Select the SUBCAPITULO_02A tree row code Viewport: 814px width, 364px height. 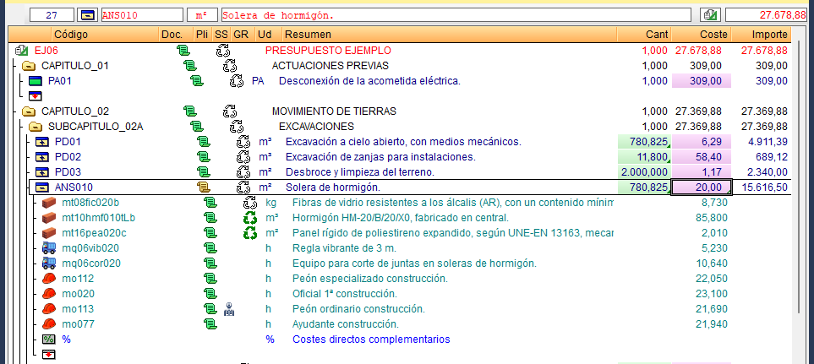click(x=96, y=127)
